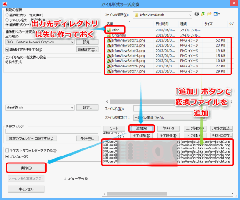The width and height of the screenshot is (240, 200).
Task: Select IrfanViewBatch4.png file icon
Action: pyautogui.click(x=109, y=56)
